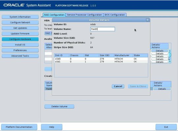
Task: Click Manufacturer column header
Action: tap(123, 55)
